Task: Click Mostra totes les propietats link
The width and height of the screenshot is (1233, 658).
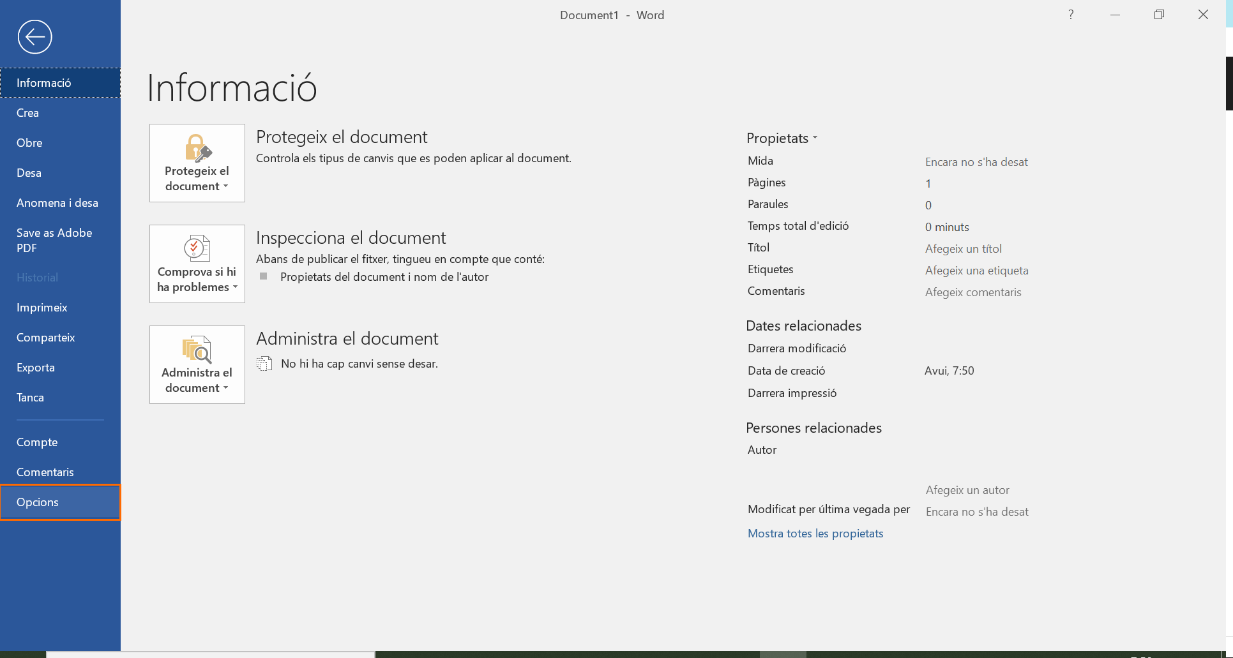Action: click(815, 534)
